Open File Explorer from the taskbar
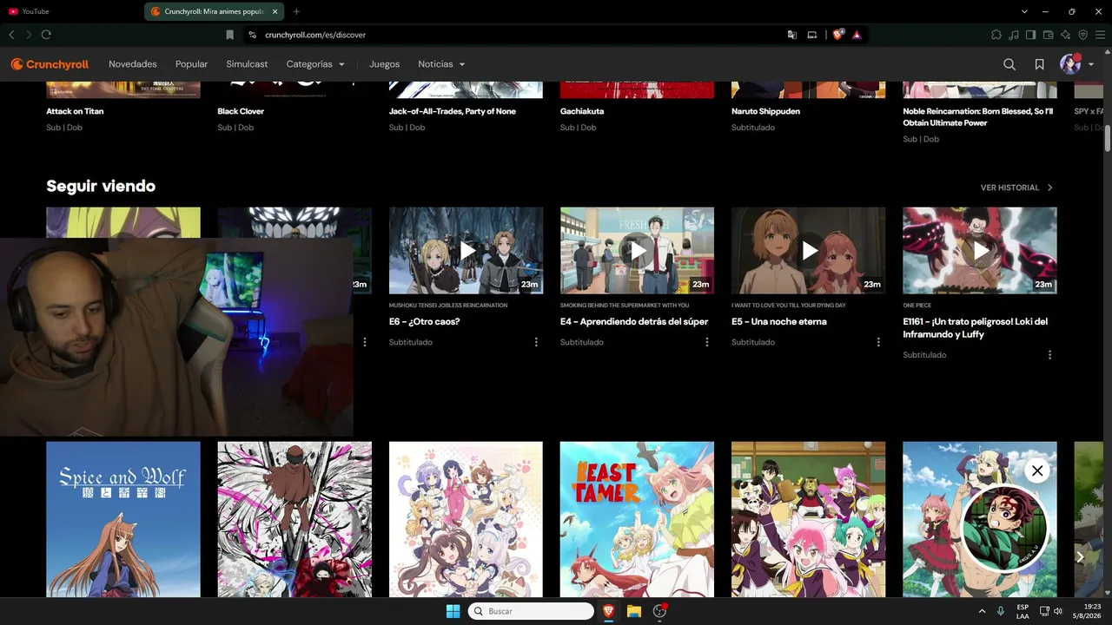 click(x=634, y=611)
